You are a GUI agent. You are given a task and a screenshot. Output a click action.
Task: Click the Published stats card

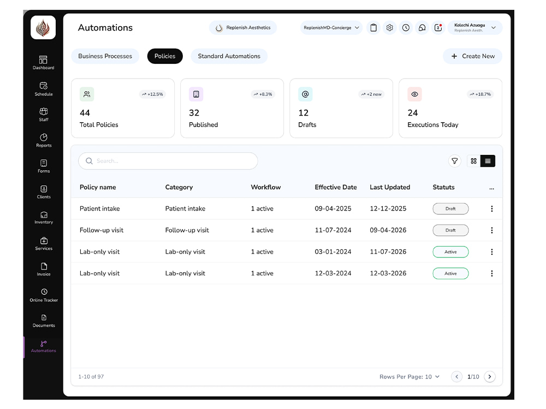coord(232,108)
